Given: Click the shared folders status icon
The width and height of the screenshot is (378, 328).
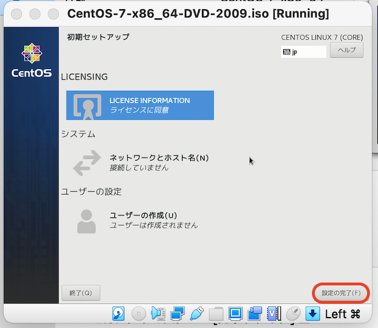Looking at the screenshot, I should tap(216, 314).
